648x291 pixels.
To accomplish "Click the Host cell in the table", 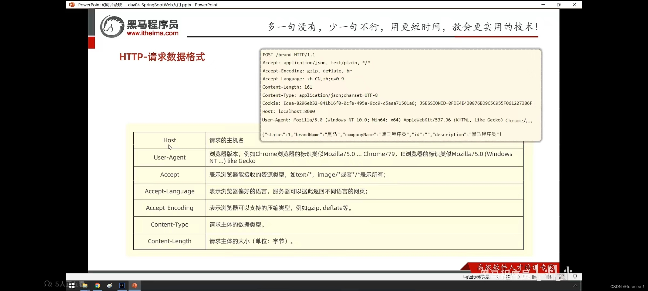I will tap(170, 140).
